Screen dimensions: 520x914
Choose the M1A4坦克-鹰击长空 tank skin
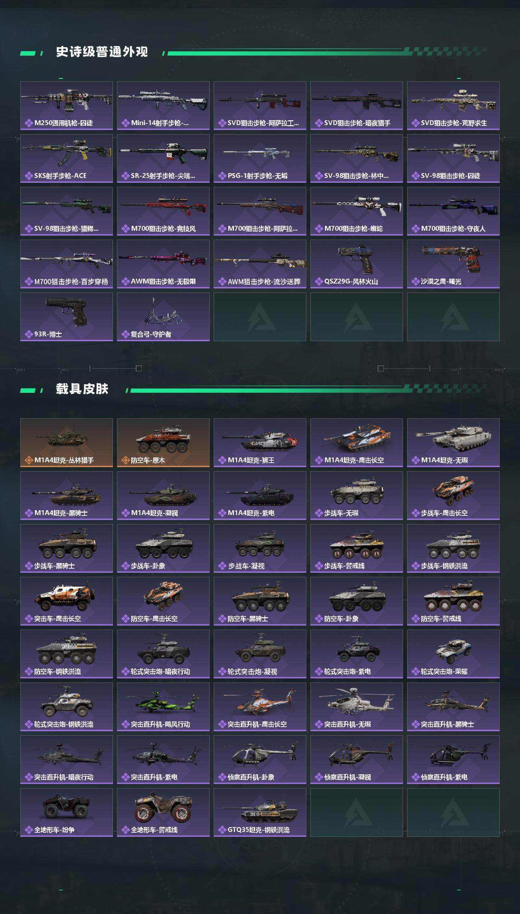357,443
